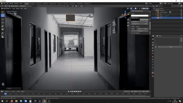Select the Select Box tool in the viewport toolbar
This screenshot has width=183, height=103.
(x=3, y=12)
